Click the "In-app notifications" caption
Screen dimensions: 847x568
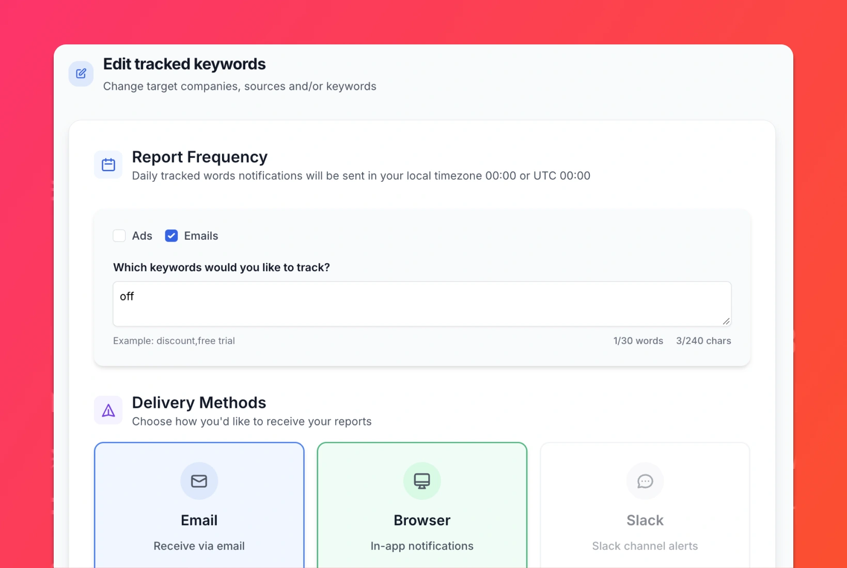tap(422, 546)
